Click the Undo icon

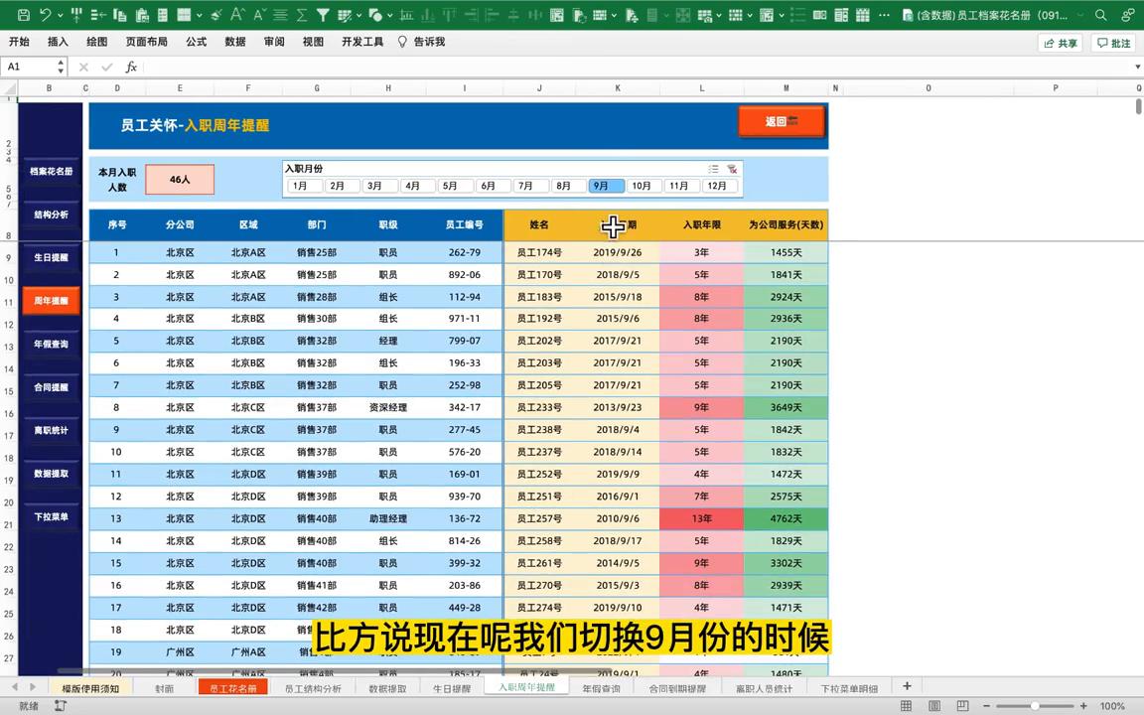(47, 15)
